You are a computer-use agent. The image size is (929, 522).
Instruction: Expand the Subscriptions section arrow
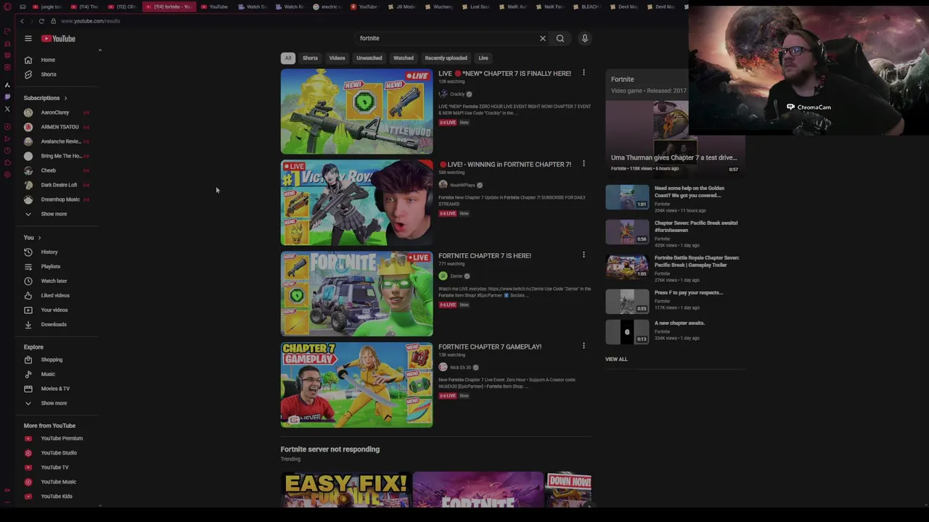[x=65, y=98]
